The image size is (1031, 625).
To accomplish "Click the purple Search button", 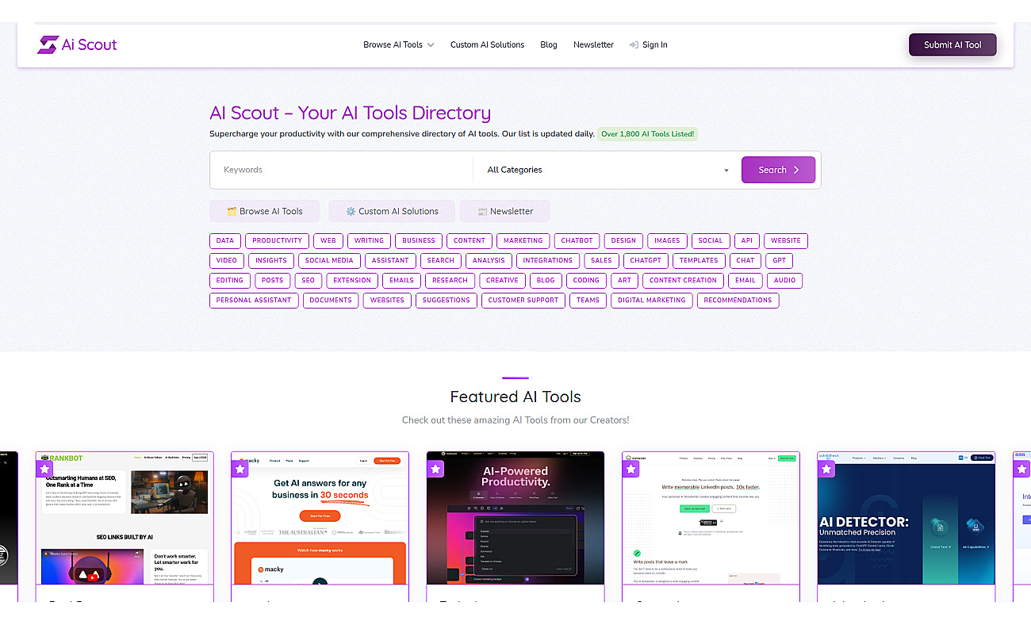I will [778, 170].
